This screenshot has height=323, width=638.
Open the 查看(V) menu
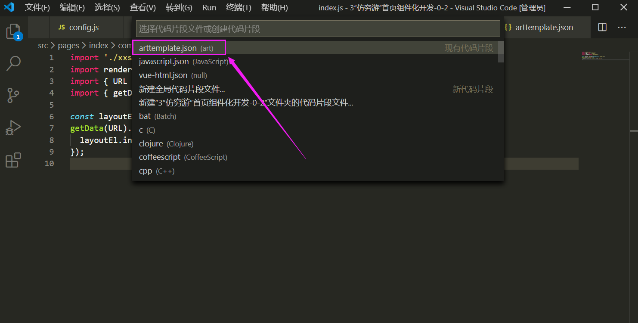tap(142, 8)
